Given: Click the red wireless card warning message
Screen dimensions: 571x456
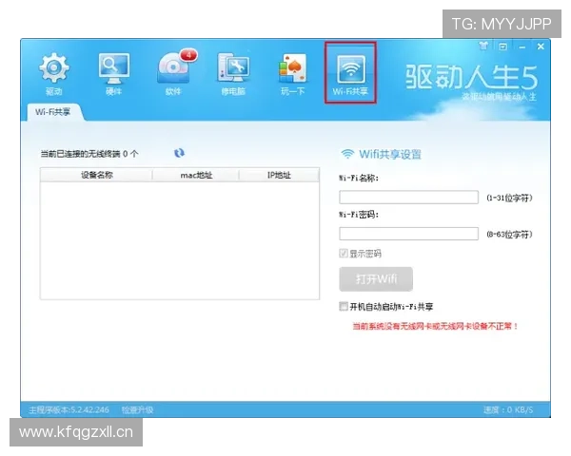Looking at the screenshot, I should tap(436, 326).
